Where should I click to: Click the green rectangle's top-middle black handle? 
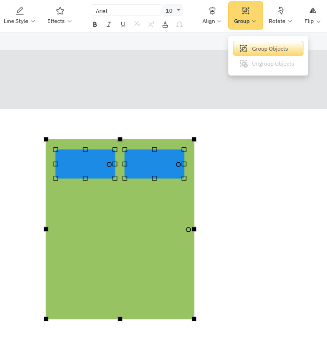[x=120, y=139]
